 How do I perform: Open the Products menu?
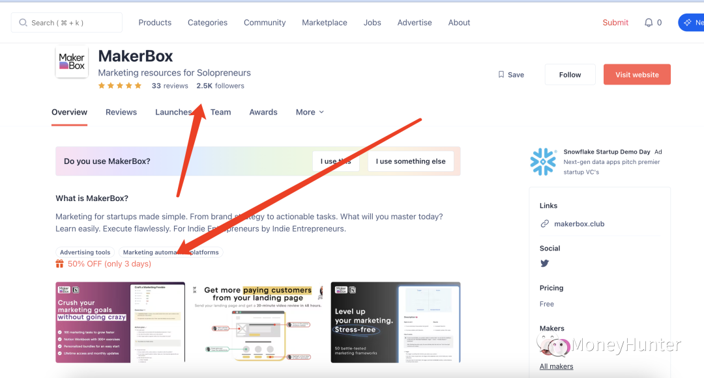click(155, 22)
